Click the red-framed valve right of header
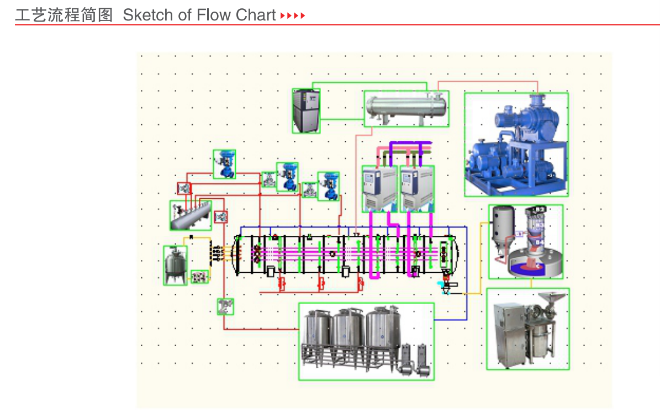Viewport: 660px width, 413px height. coord(221,217)
